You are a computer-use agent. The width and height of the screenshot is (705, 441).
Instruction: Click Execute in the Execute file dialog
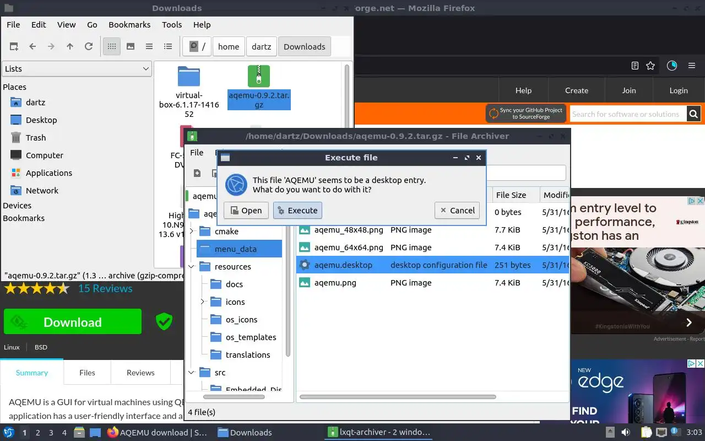pyautogui.click(x=297, y=210)
